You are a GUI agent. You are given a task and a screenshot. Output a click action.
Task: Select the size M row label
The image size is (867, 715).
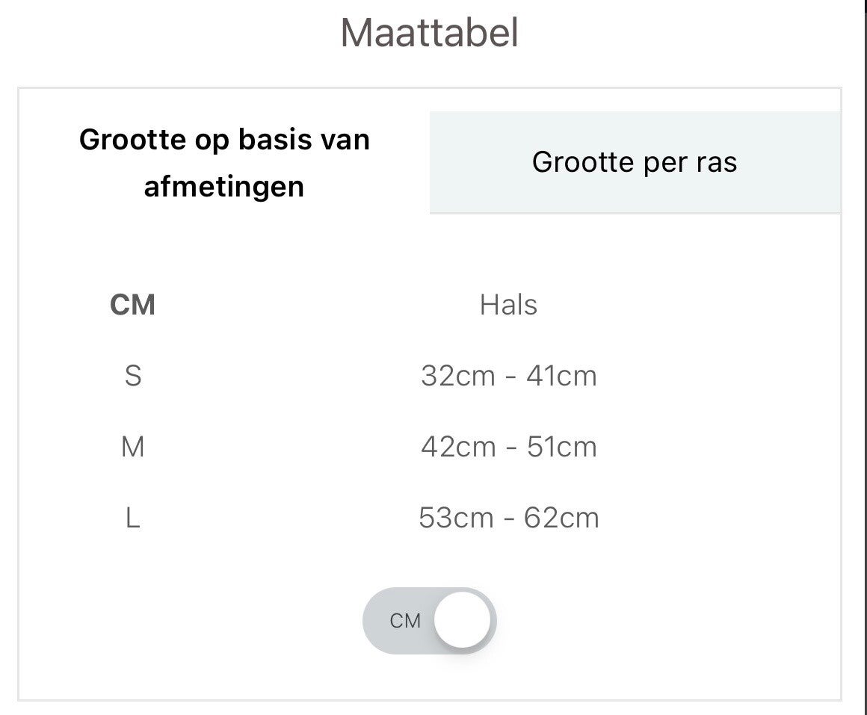132,447
